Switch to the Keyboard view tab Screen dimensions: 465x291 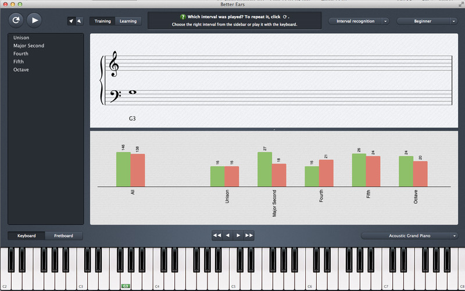click(x=26, y=236)
